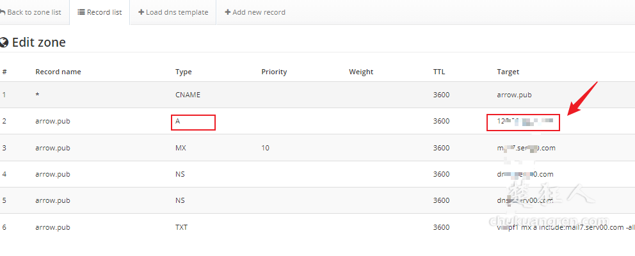This screenshot has height=256, width=635.
Task: Click the back arrow icon
Action: point(3,12)
